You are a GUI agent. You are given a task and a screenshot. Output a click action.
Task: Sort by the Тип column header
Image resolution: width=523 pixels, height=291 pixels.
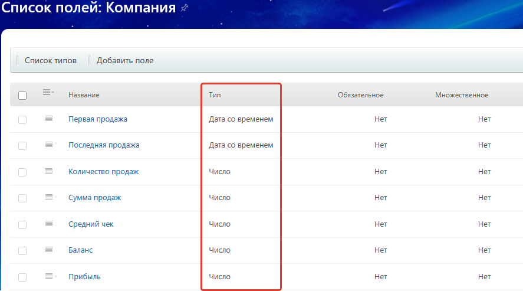215,95
